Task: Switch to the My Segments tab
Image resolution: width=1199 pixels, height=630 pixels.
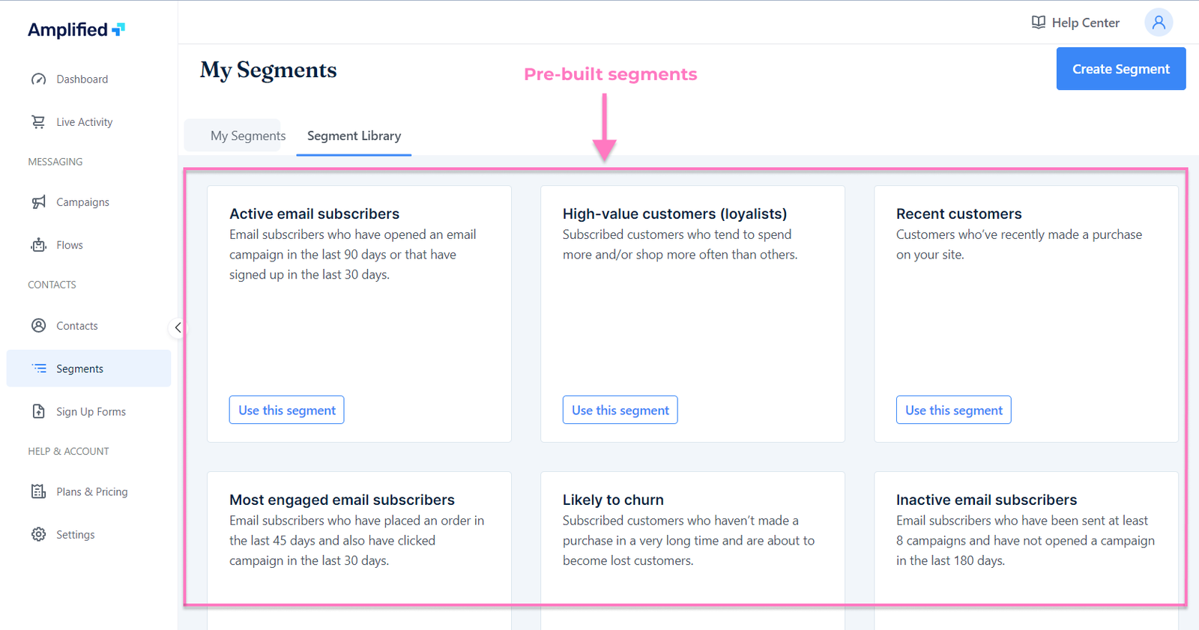Action: [247, 136]
